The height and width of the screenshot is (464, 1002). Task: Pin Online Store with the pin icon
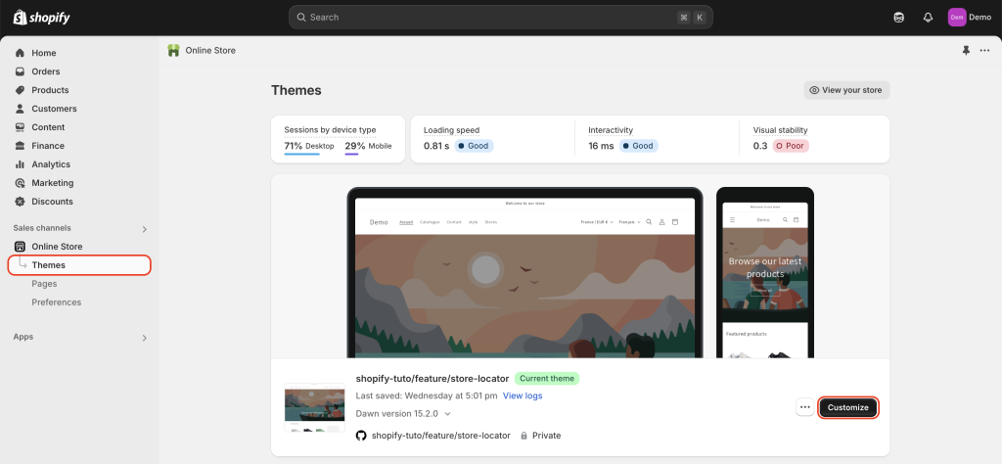coord(966,51)
